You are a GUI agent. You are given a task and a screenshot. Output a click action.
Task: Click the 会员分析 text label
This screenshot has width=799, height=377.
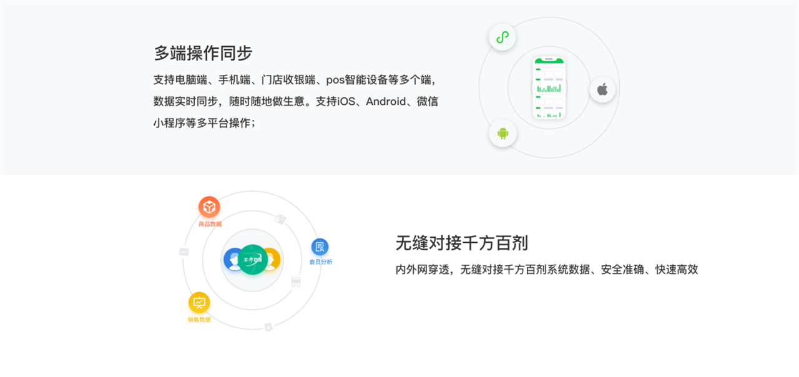coord(321,262)
